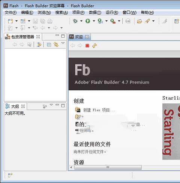Screen dimensions: 180x183
Task: Open the 帮助(H) menu
Action: pos(147,13)
